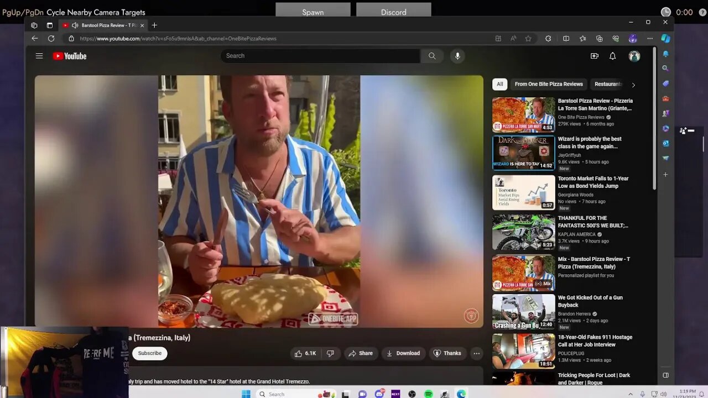The height and width of the screenshot is (398, 708).
Task: Open We Got Kicked Out video thumbnail
Action: coord(523,311)
